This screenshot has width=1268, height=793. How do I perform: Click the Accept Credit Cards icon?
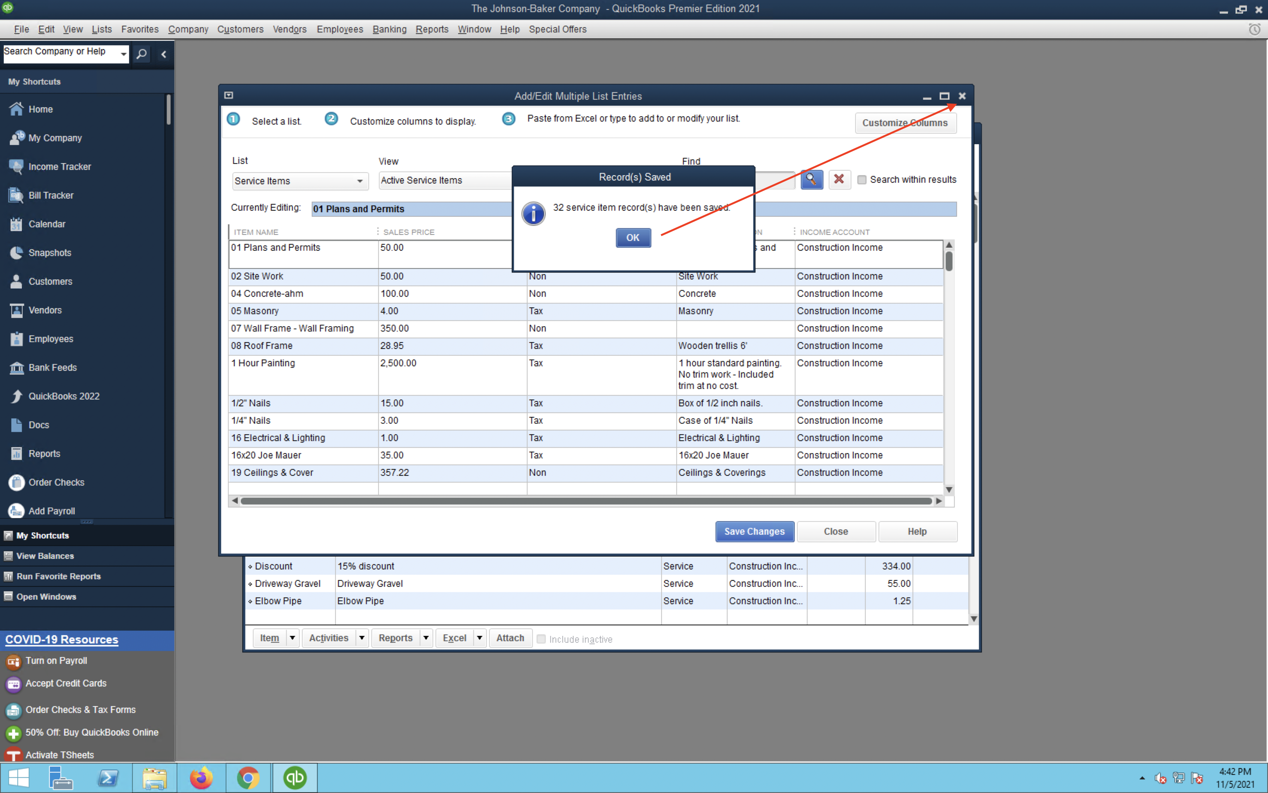(14, 684)
